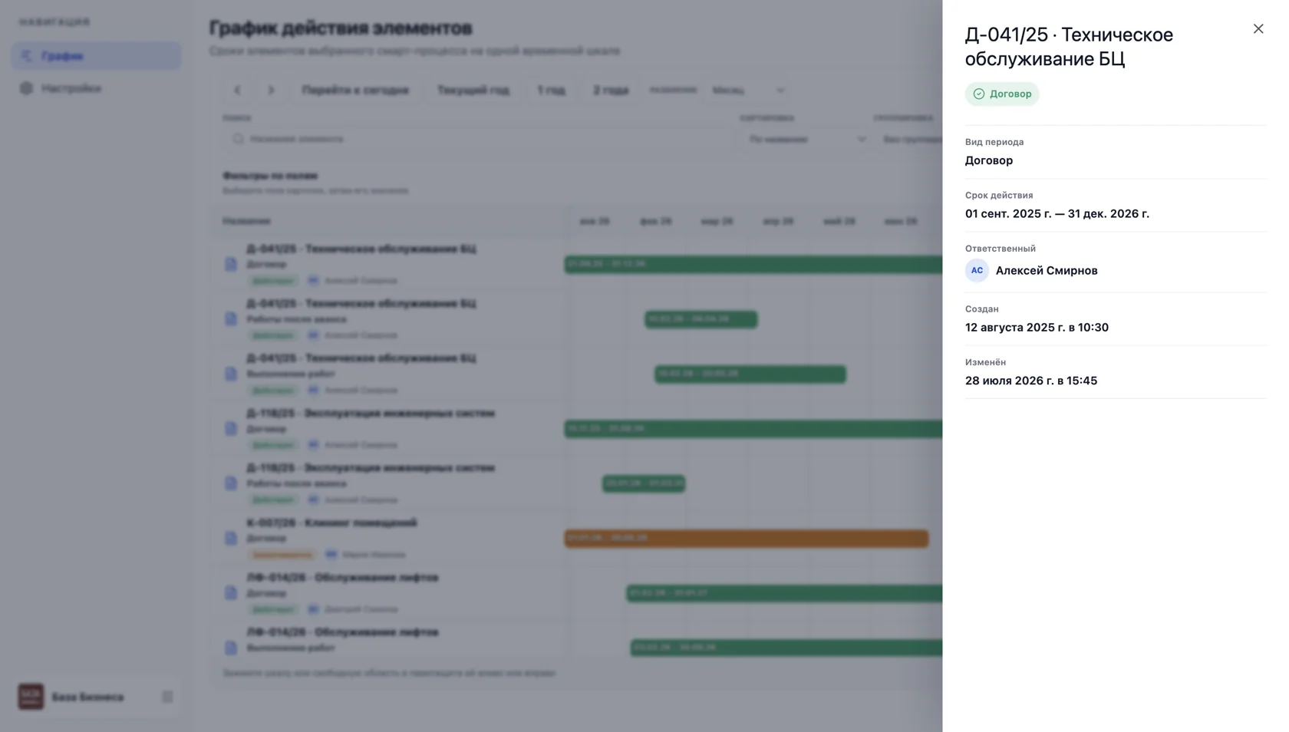Viewport: 1289px width, 732px height.
Task: Open the Месяц scale dropdown
Action: click(748, 90)
